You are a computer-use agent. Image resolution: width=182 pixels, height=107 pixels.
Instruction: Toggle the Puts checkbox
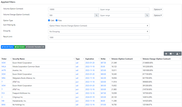click(x=57, y=20)
